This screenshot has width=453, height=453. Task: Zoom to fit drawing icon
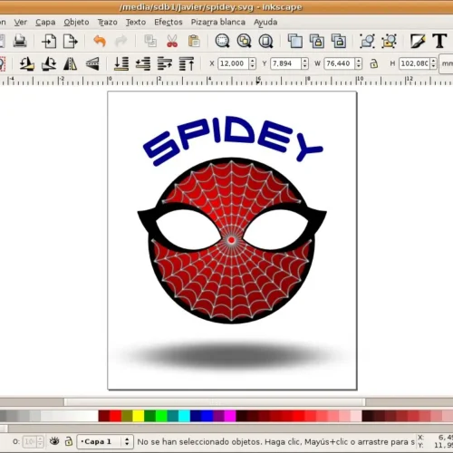tap(244, 41)
